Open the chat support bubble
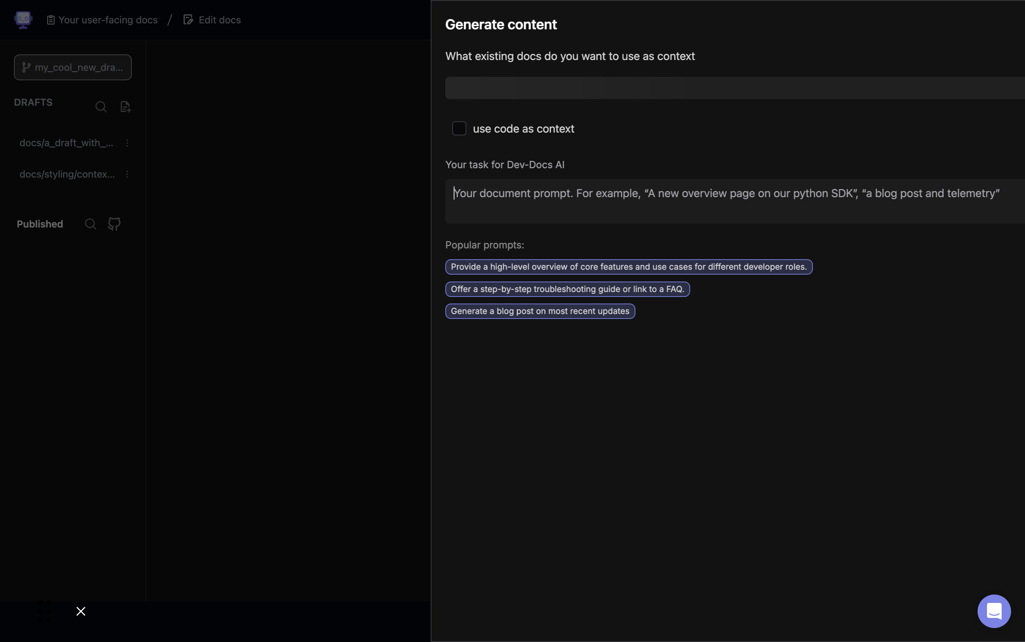Viewport: 1025px width, 642px height. coord(994,611)
